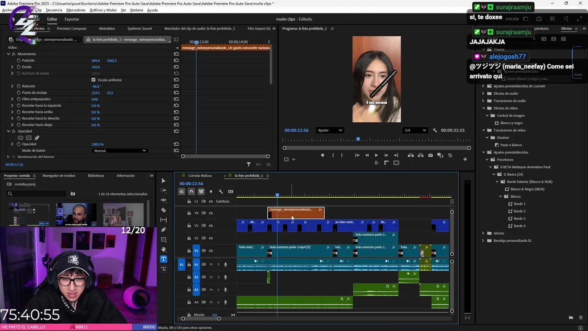Enable voice-over record on track A4
This screenshot has height=331, width=588.
pos(226,302)
